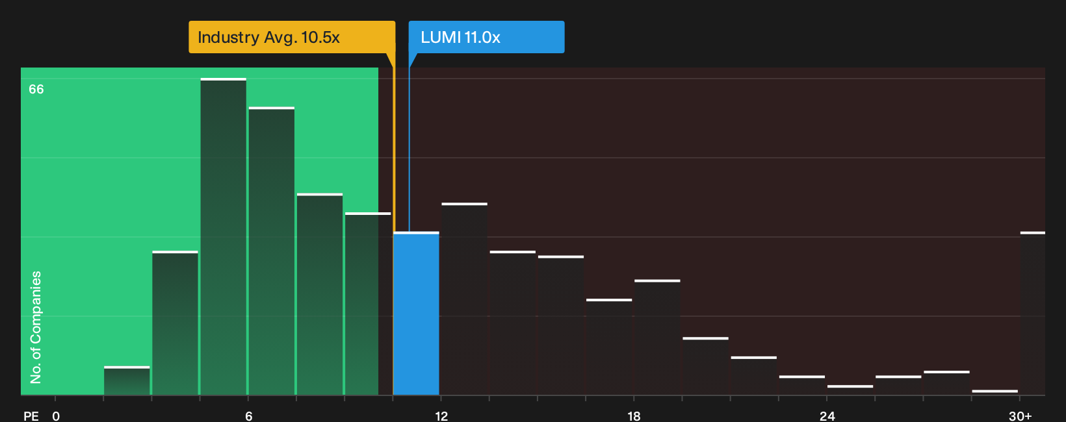The height and width of the screenshot is (422, 1066).
Task: Click x-axis tick label '12'
Action: [441, 416]
